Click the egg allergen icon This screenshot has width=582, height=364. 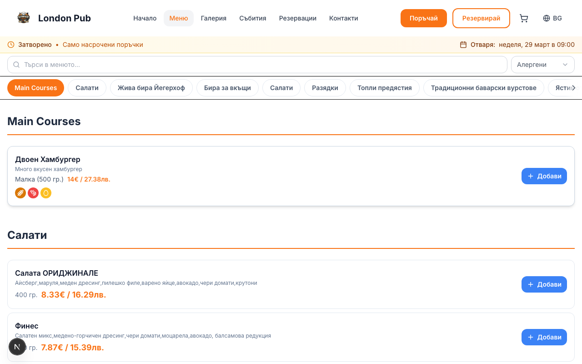click(46, 193)
